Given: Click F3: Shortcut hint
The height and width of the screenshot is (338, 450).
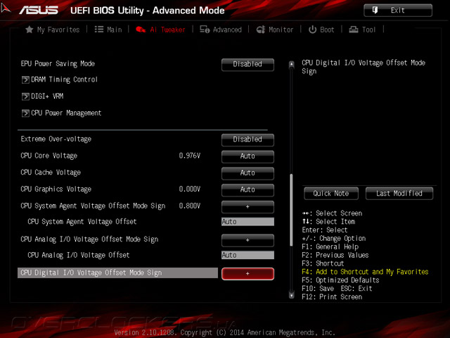Looking at the screenshot, I should [323, 263].
